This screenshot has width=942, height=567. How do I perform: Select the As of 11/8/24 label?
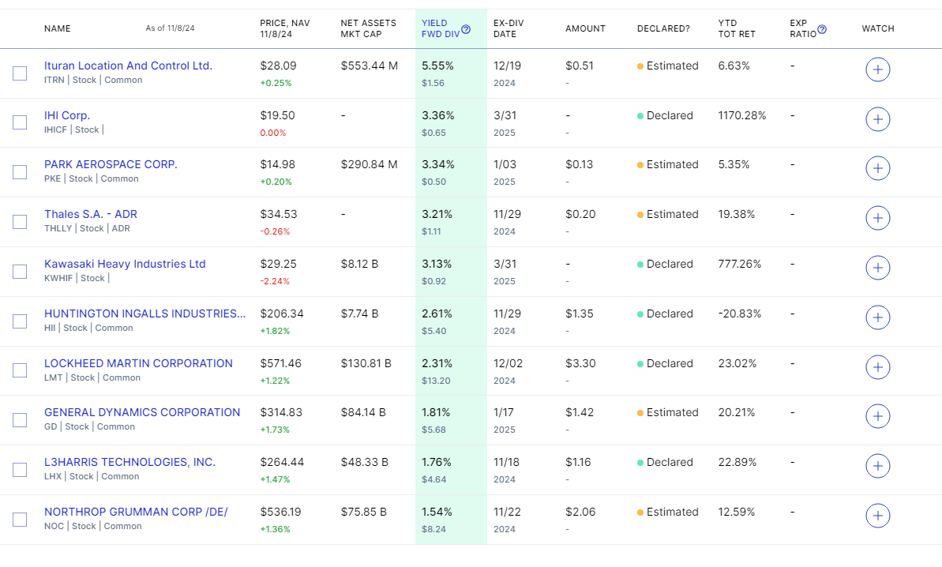coord(170,28)
